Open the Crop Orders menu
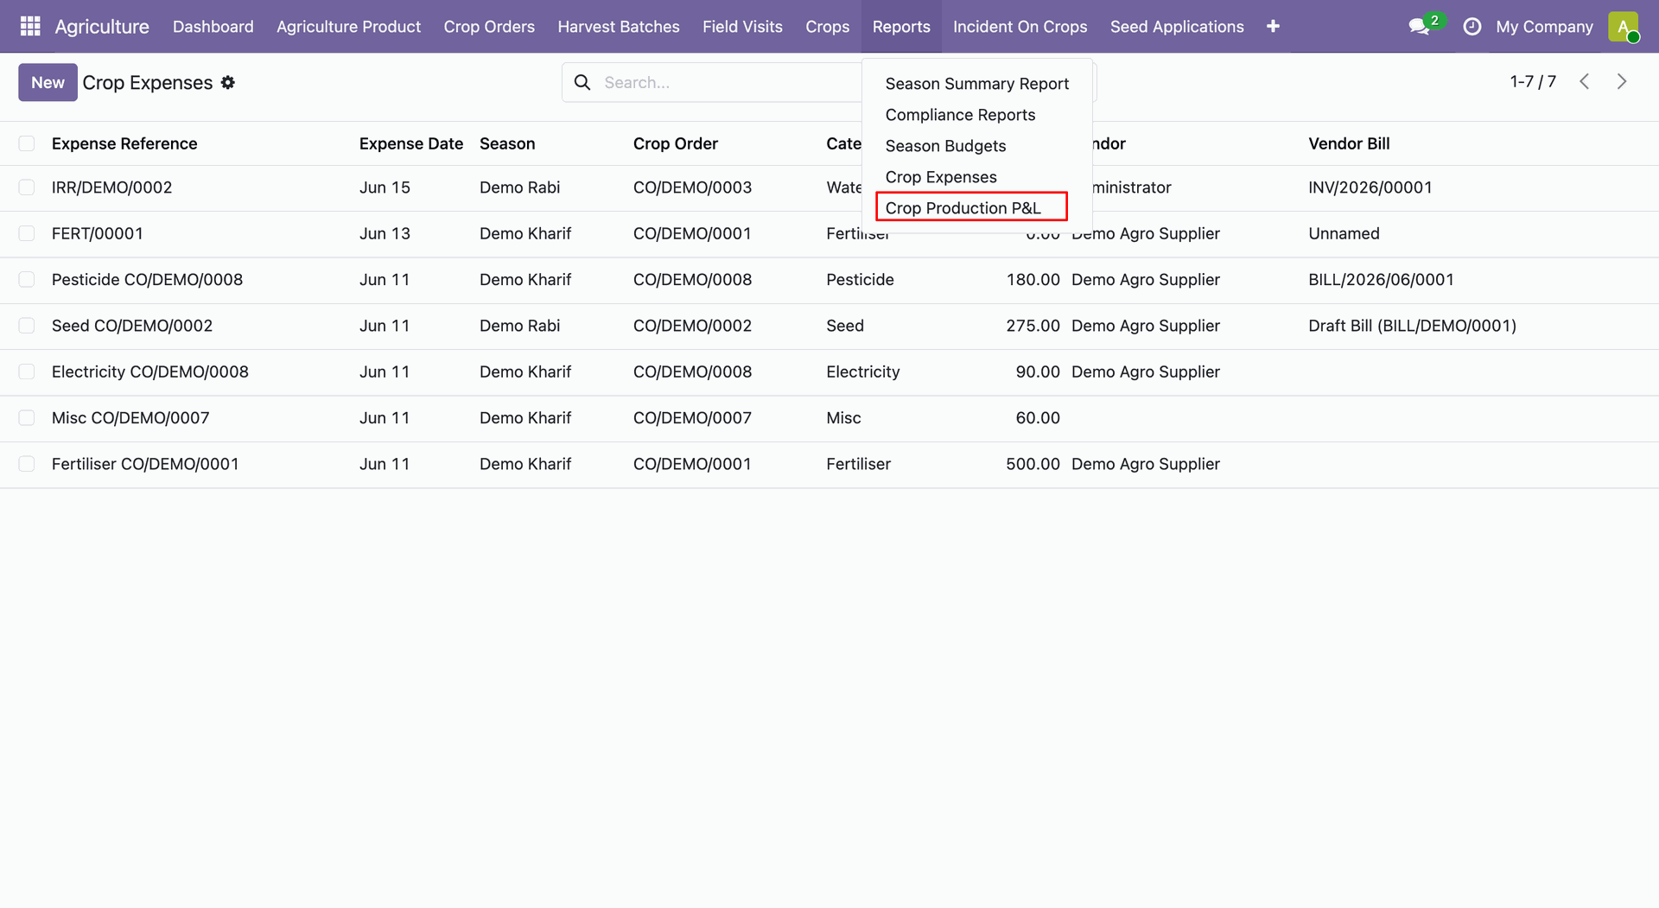1659x908 pixels. [x=489, y=27]
